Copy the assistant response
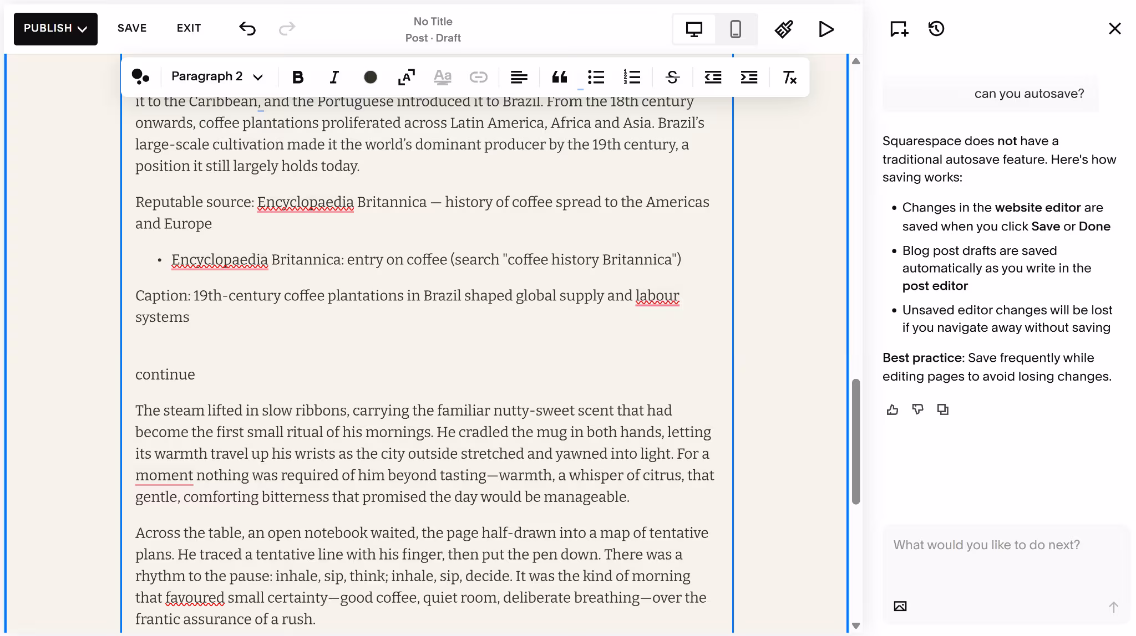Image resolution: width=1136 pixels, height=636 pixels. (x=942, y=409)
